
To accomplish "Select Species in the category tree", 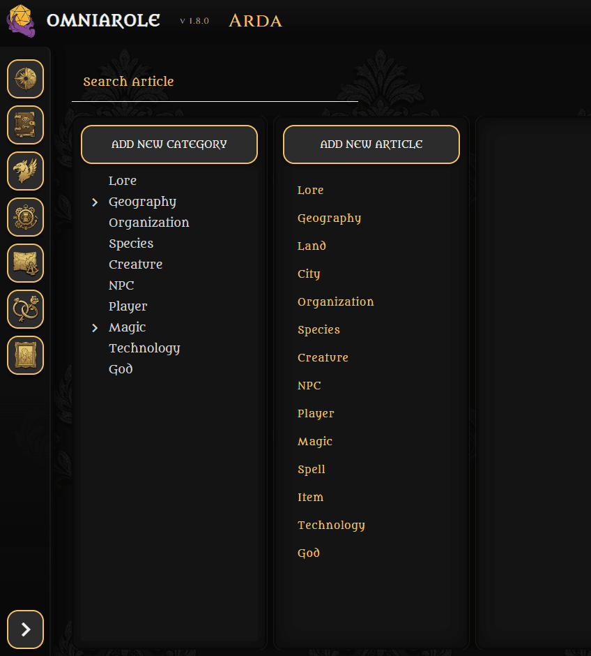I will (x=131, y=244).
